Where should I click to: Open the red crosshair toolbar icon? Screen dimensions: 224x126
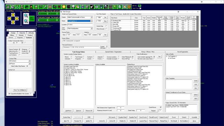click(x=59, y=7)
